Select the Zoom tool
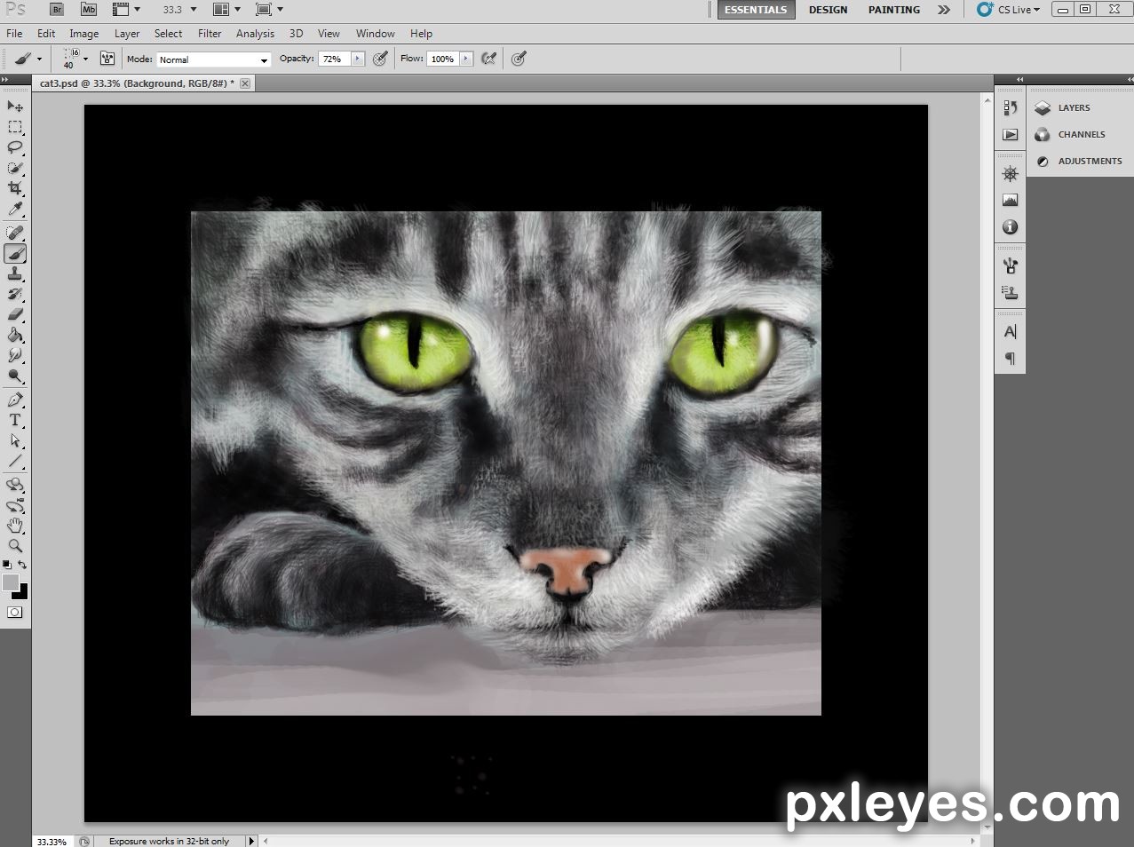Viewport: 1134px width, 847px height. [x=15, y=546]
